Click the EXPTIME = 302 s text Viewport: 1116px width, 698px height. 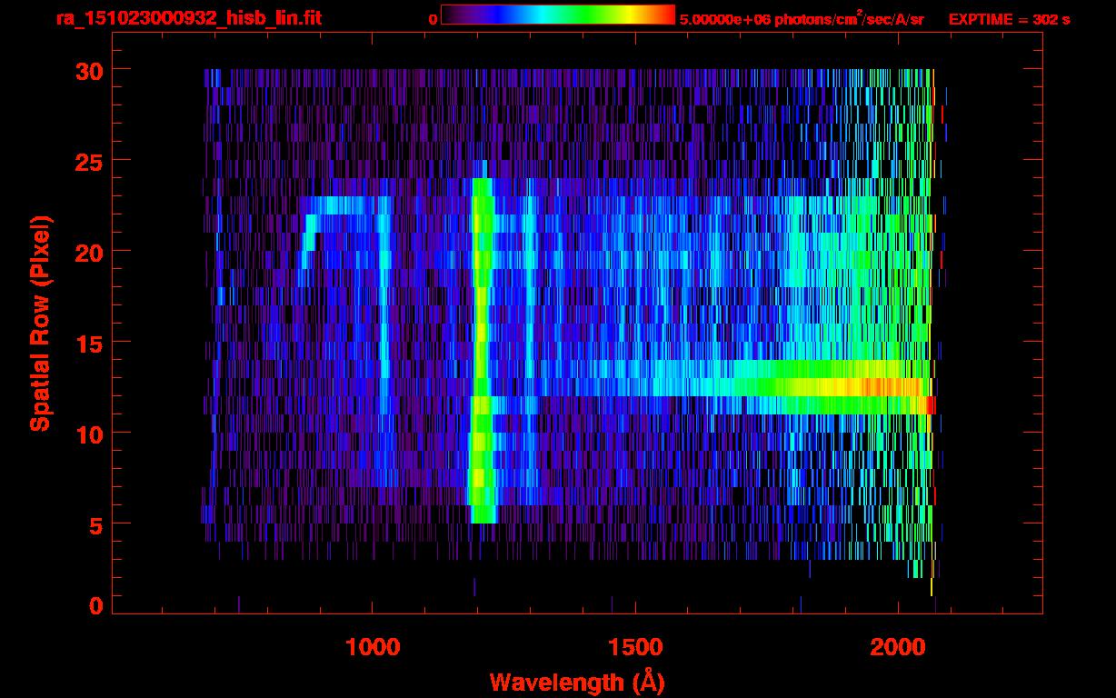pos(1009,19)
